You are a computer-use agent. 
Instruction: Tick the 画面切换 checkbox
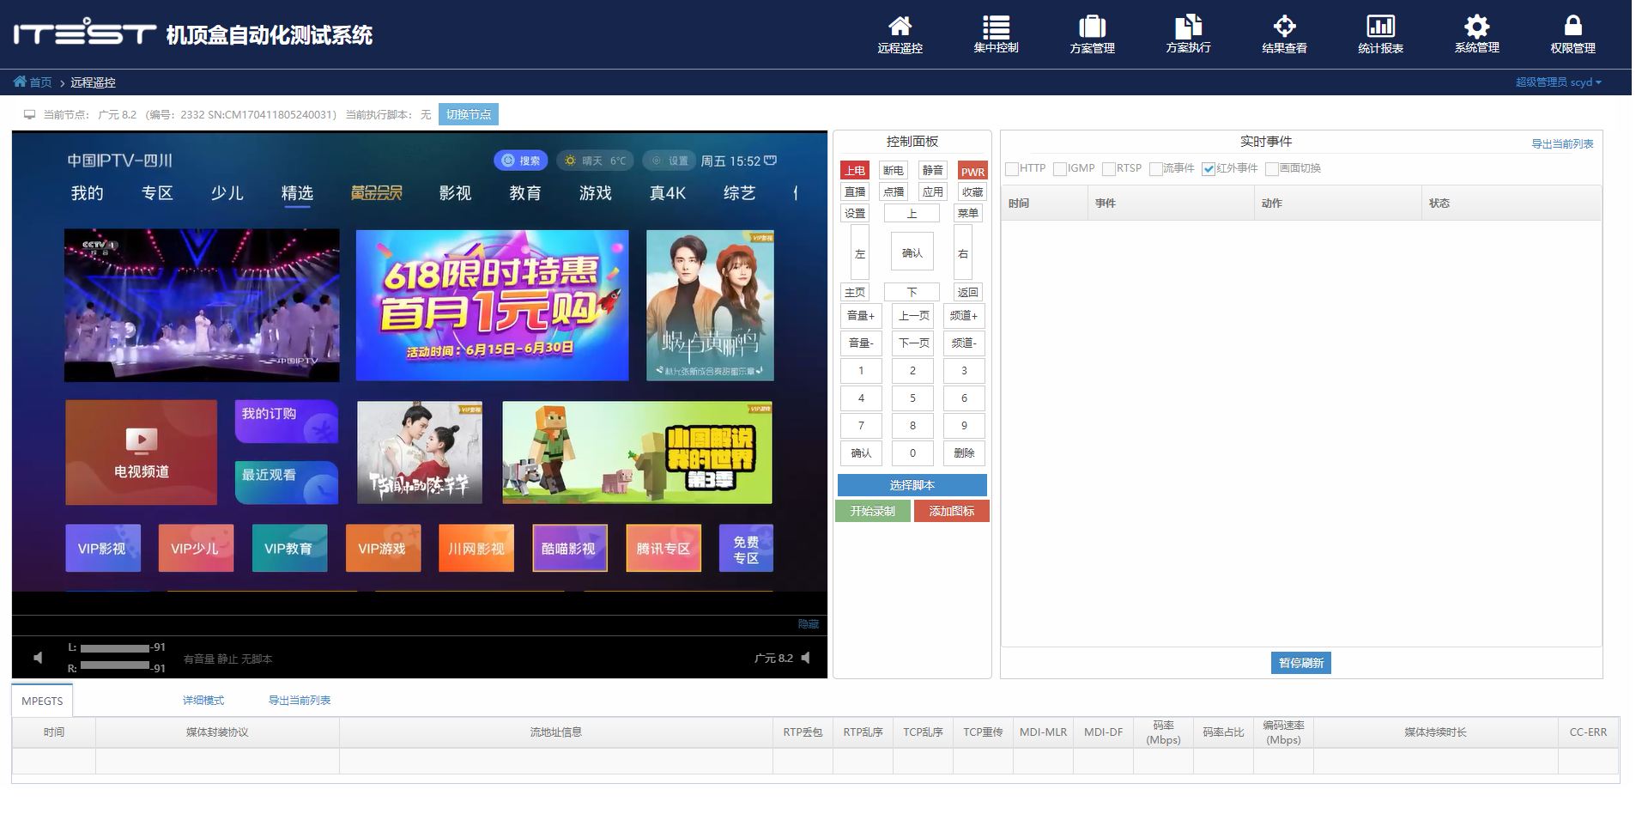coord(1272,169)
